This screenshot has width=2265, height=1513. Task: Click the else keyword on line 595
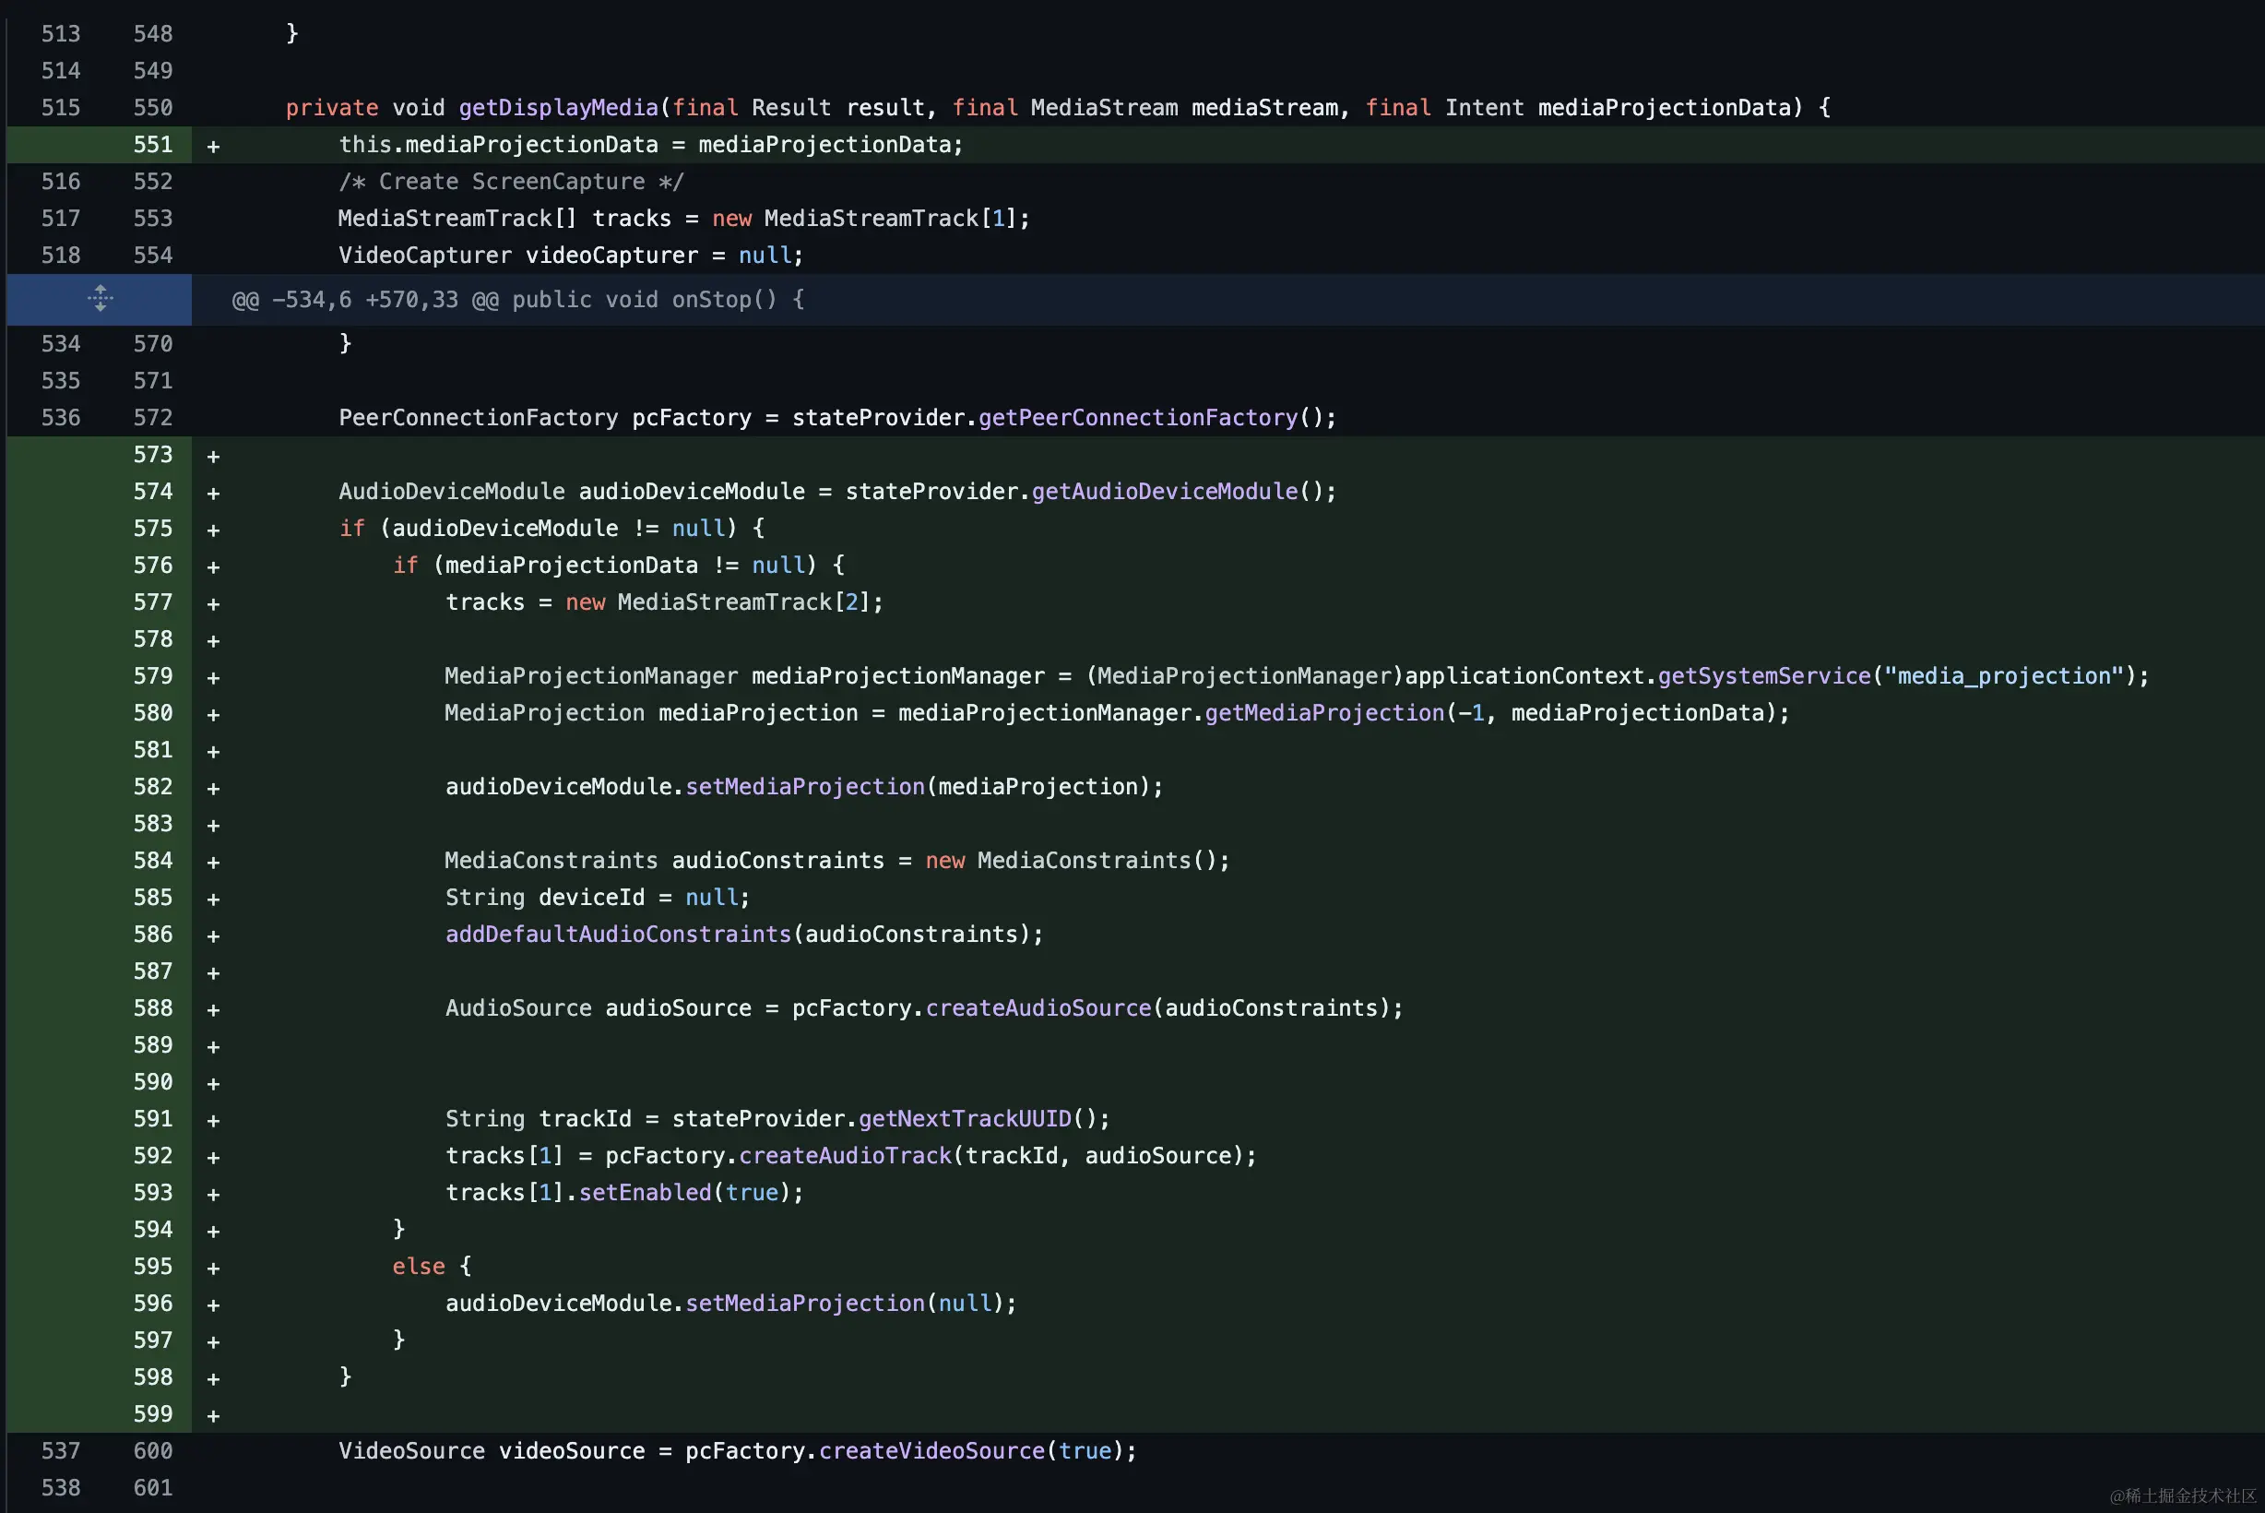418,1266
